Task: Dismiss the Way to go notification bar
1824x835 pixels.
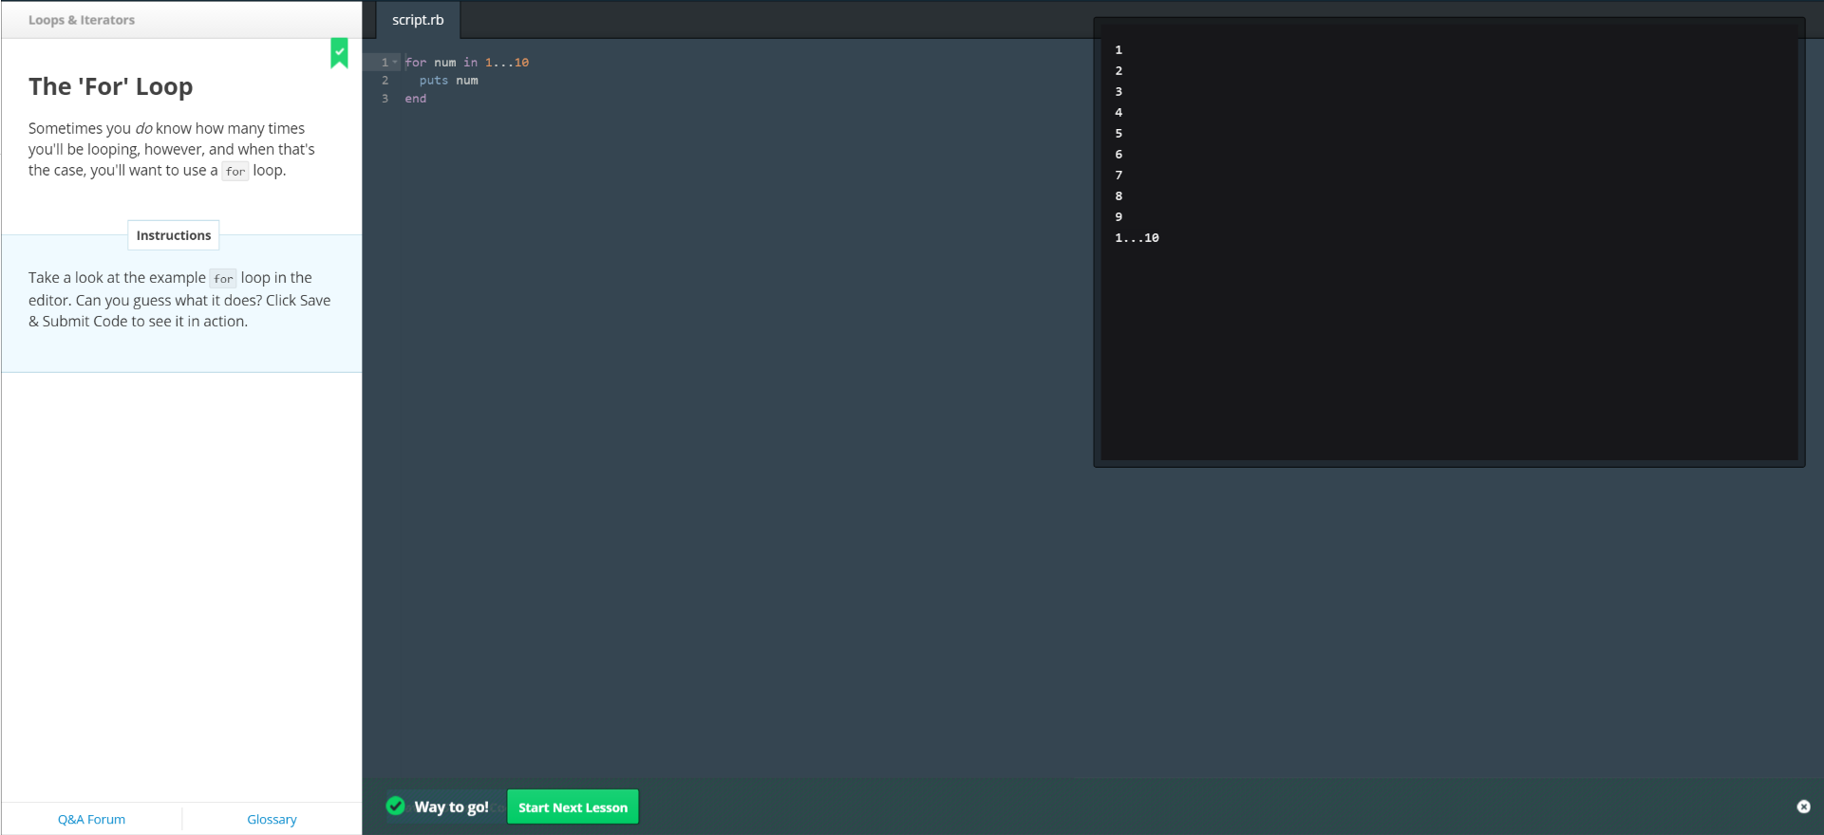Action: coord(1803,807)
